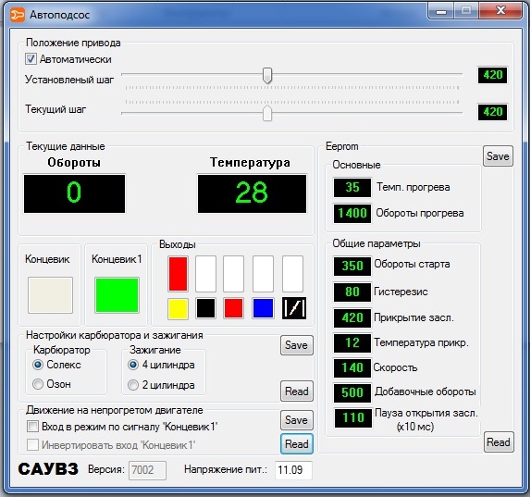The height and width of the screenshot is (497, 531).
Task: Choose the Солекс carburetor option
Action: click(38, 365)
